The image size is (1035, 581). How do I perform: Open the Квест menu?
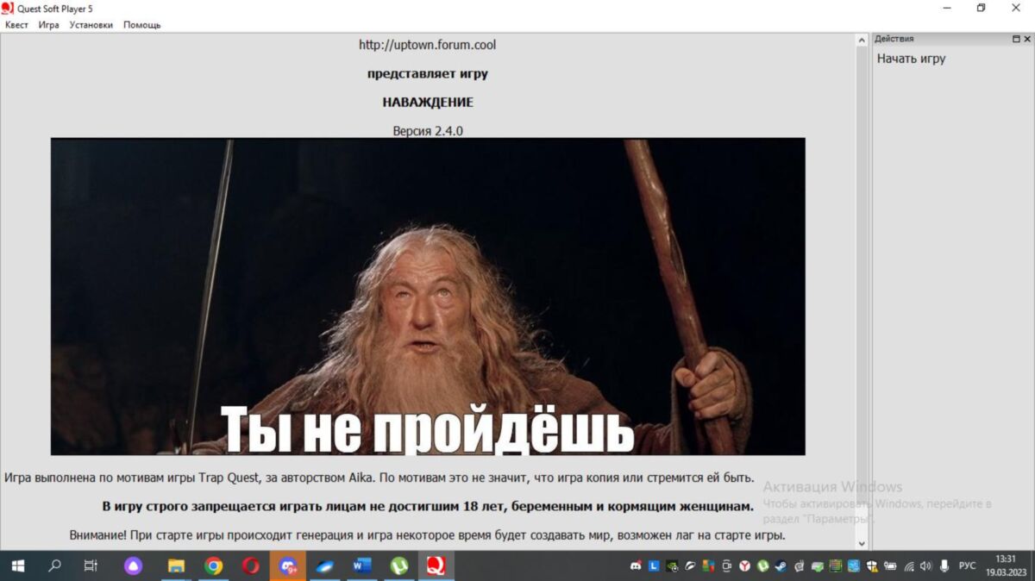click(16, 25)
